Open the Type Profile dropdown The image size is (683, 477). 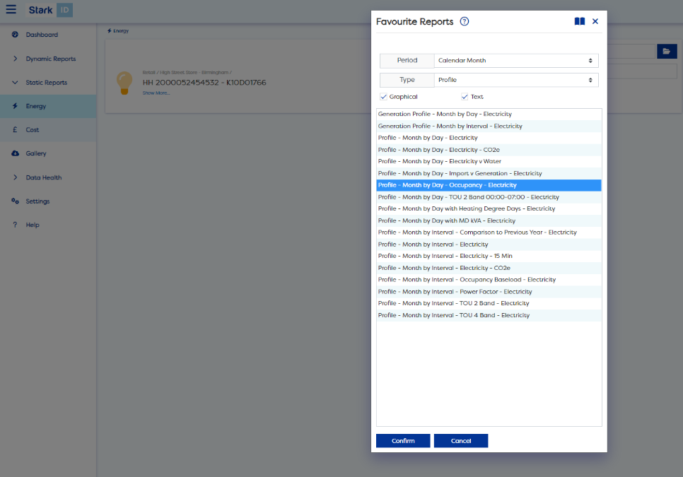coord(515,80)
